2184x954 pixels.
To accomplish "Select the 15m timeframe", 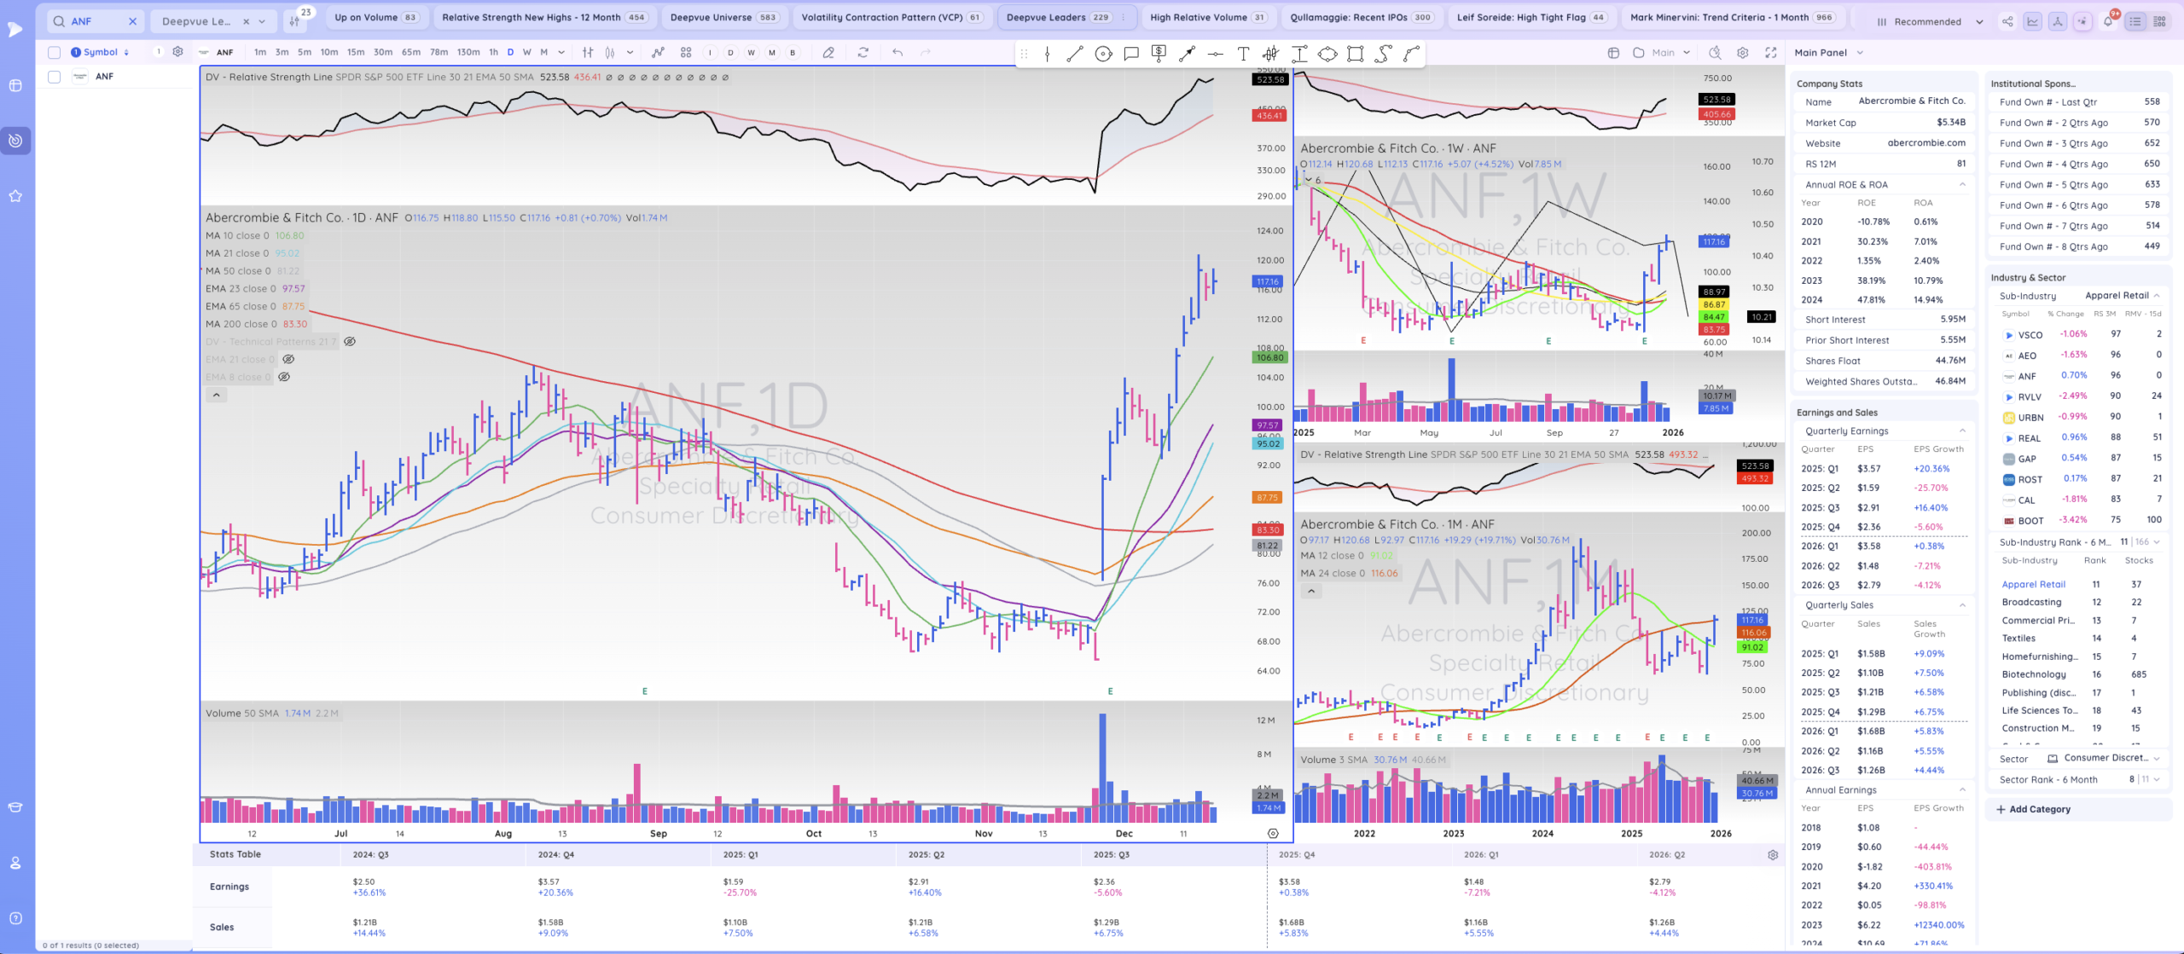I will pyautogui.click(x=356, y=52).
